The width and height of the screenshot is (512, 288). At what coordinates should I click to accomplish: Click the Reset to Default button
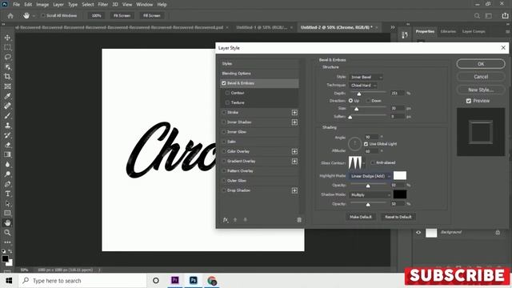tap(398, 217)
